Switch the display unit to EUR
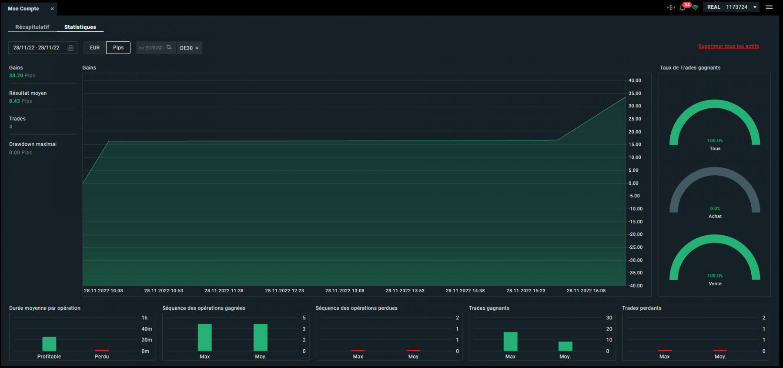 [95, 47]
